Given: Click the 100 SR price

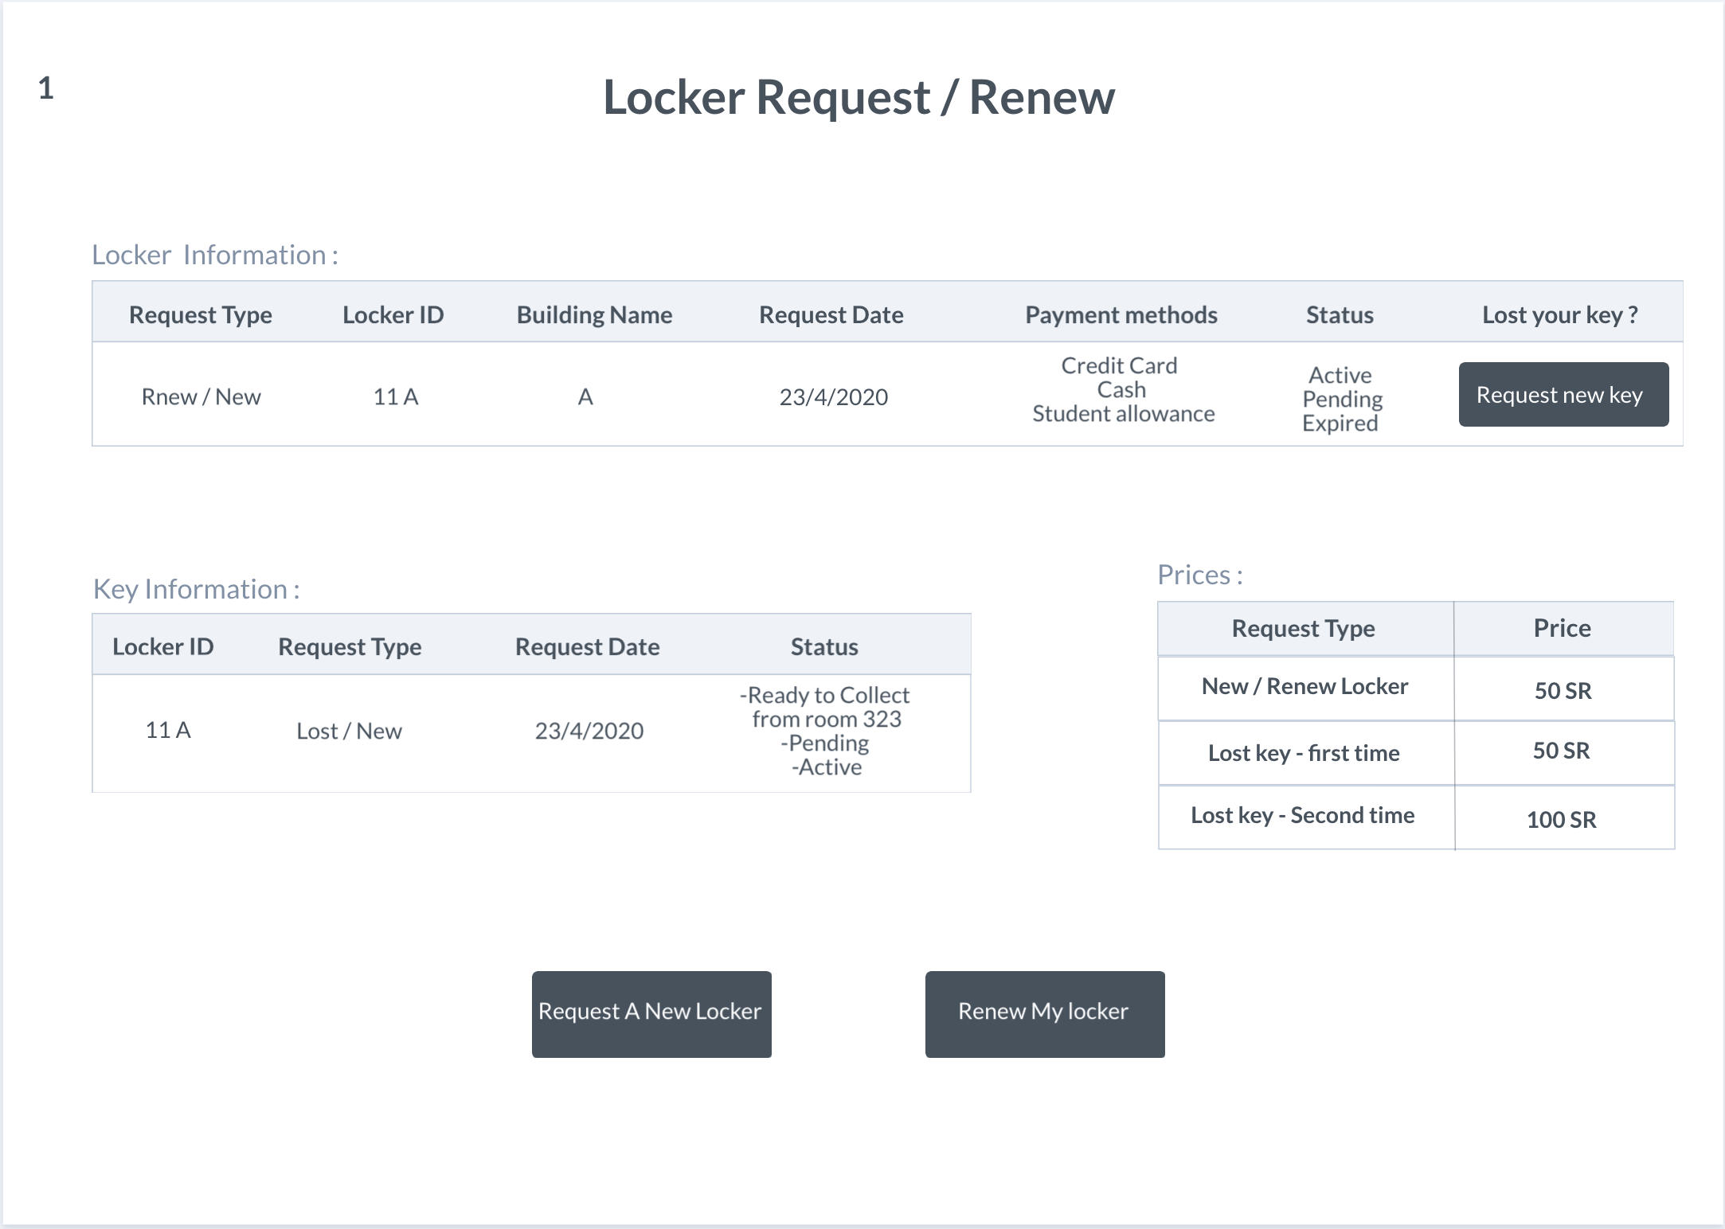Looking at the screenshot, I should click(1562, 819).
